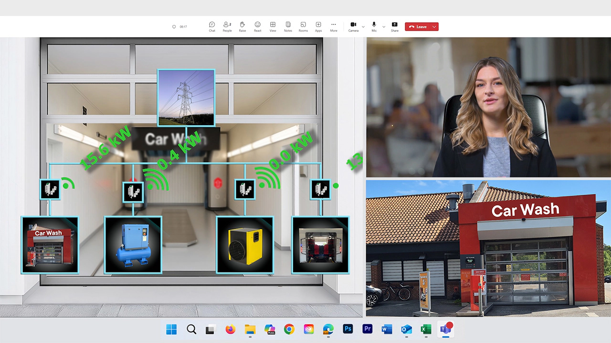Click the meter icon above yellow heater
This screenshot has width=611, height=343.
coord(245,189)
